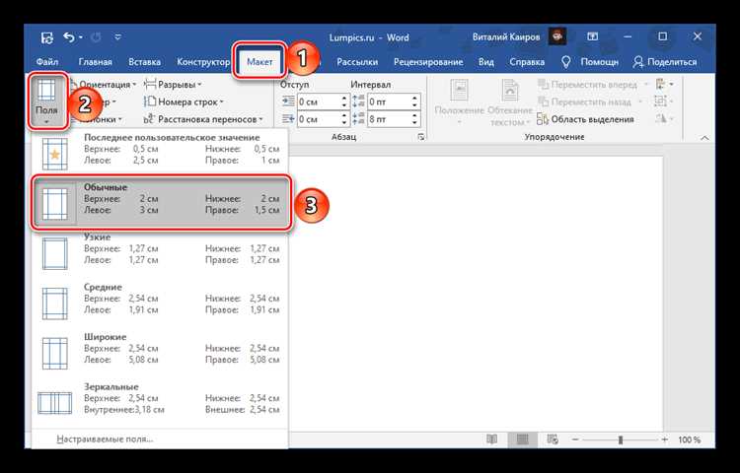This screenshot has height=473, width=740.
Task: Click the Group objects icon
Action: pyautogui.click(x=664, y=101)
